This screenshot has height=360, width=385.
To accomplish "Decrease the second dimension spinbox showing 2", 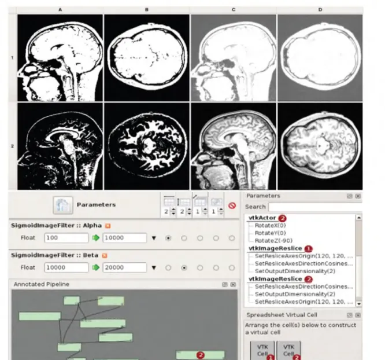I will (x=189, y=213).
